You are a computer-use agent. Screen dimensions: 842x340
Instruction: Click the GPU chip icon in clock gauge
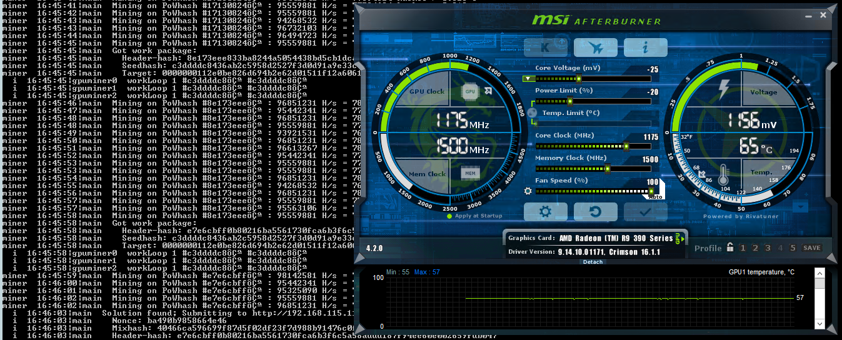click(469, 91)
